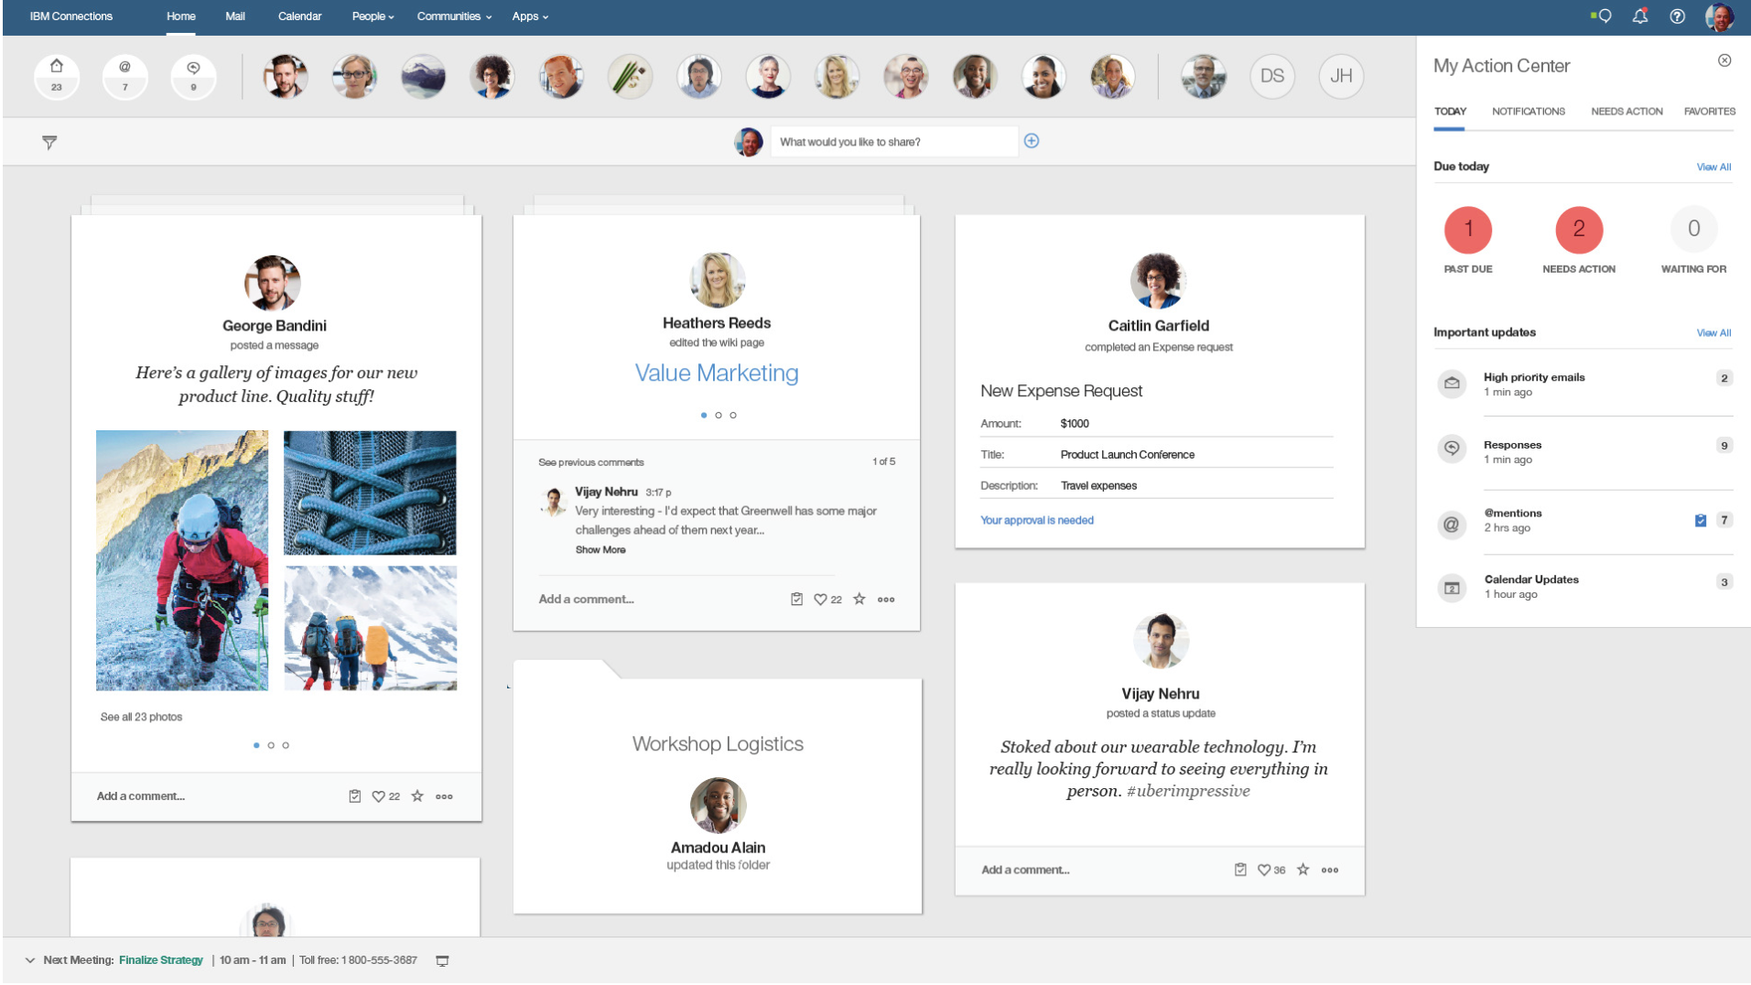1751x985 pixels.
Task: Select third carousel dot under photo gallery
Action: [x=286, y=745]
